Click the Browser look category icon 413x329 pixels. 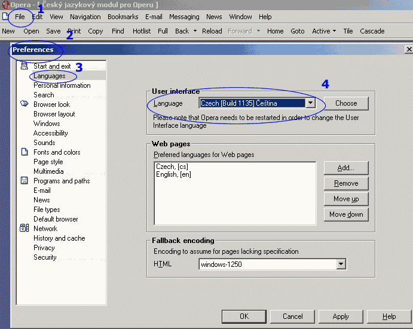(x=24, y=104)
